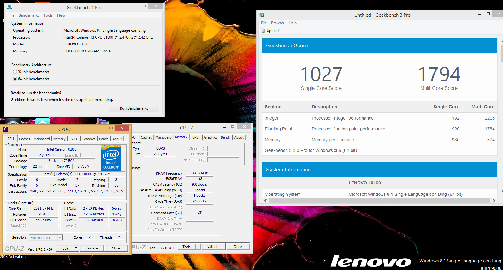Click vertical scrollbar thumb in results window
This screenshot has height=270, width=503.
click(x=502, y=54)
